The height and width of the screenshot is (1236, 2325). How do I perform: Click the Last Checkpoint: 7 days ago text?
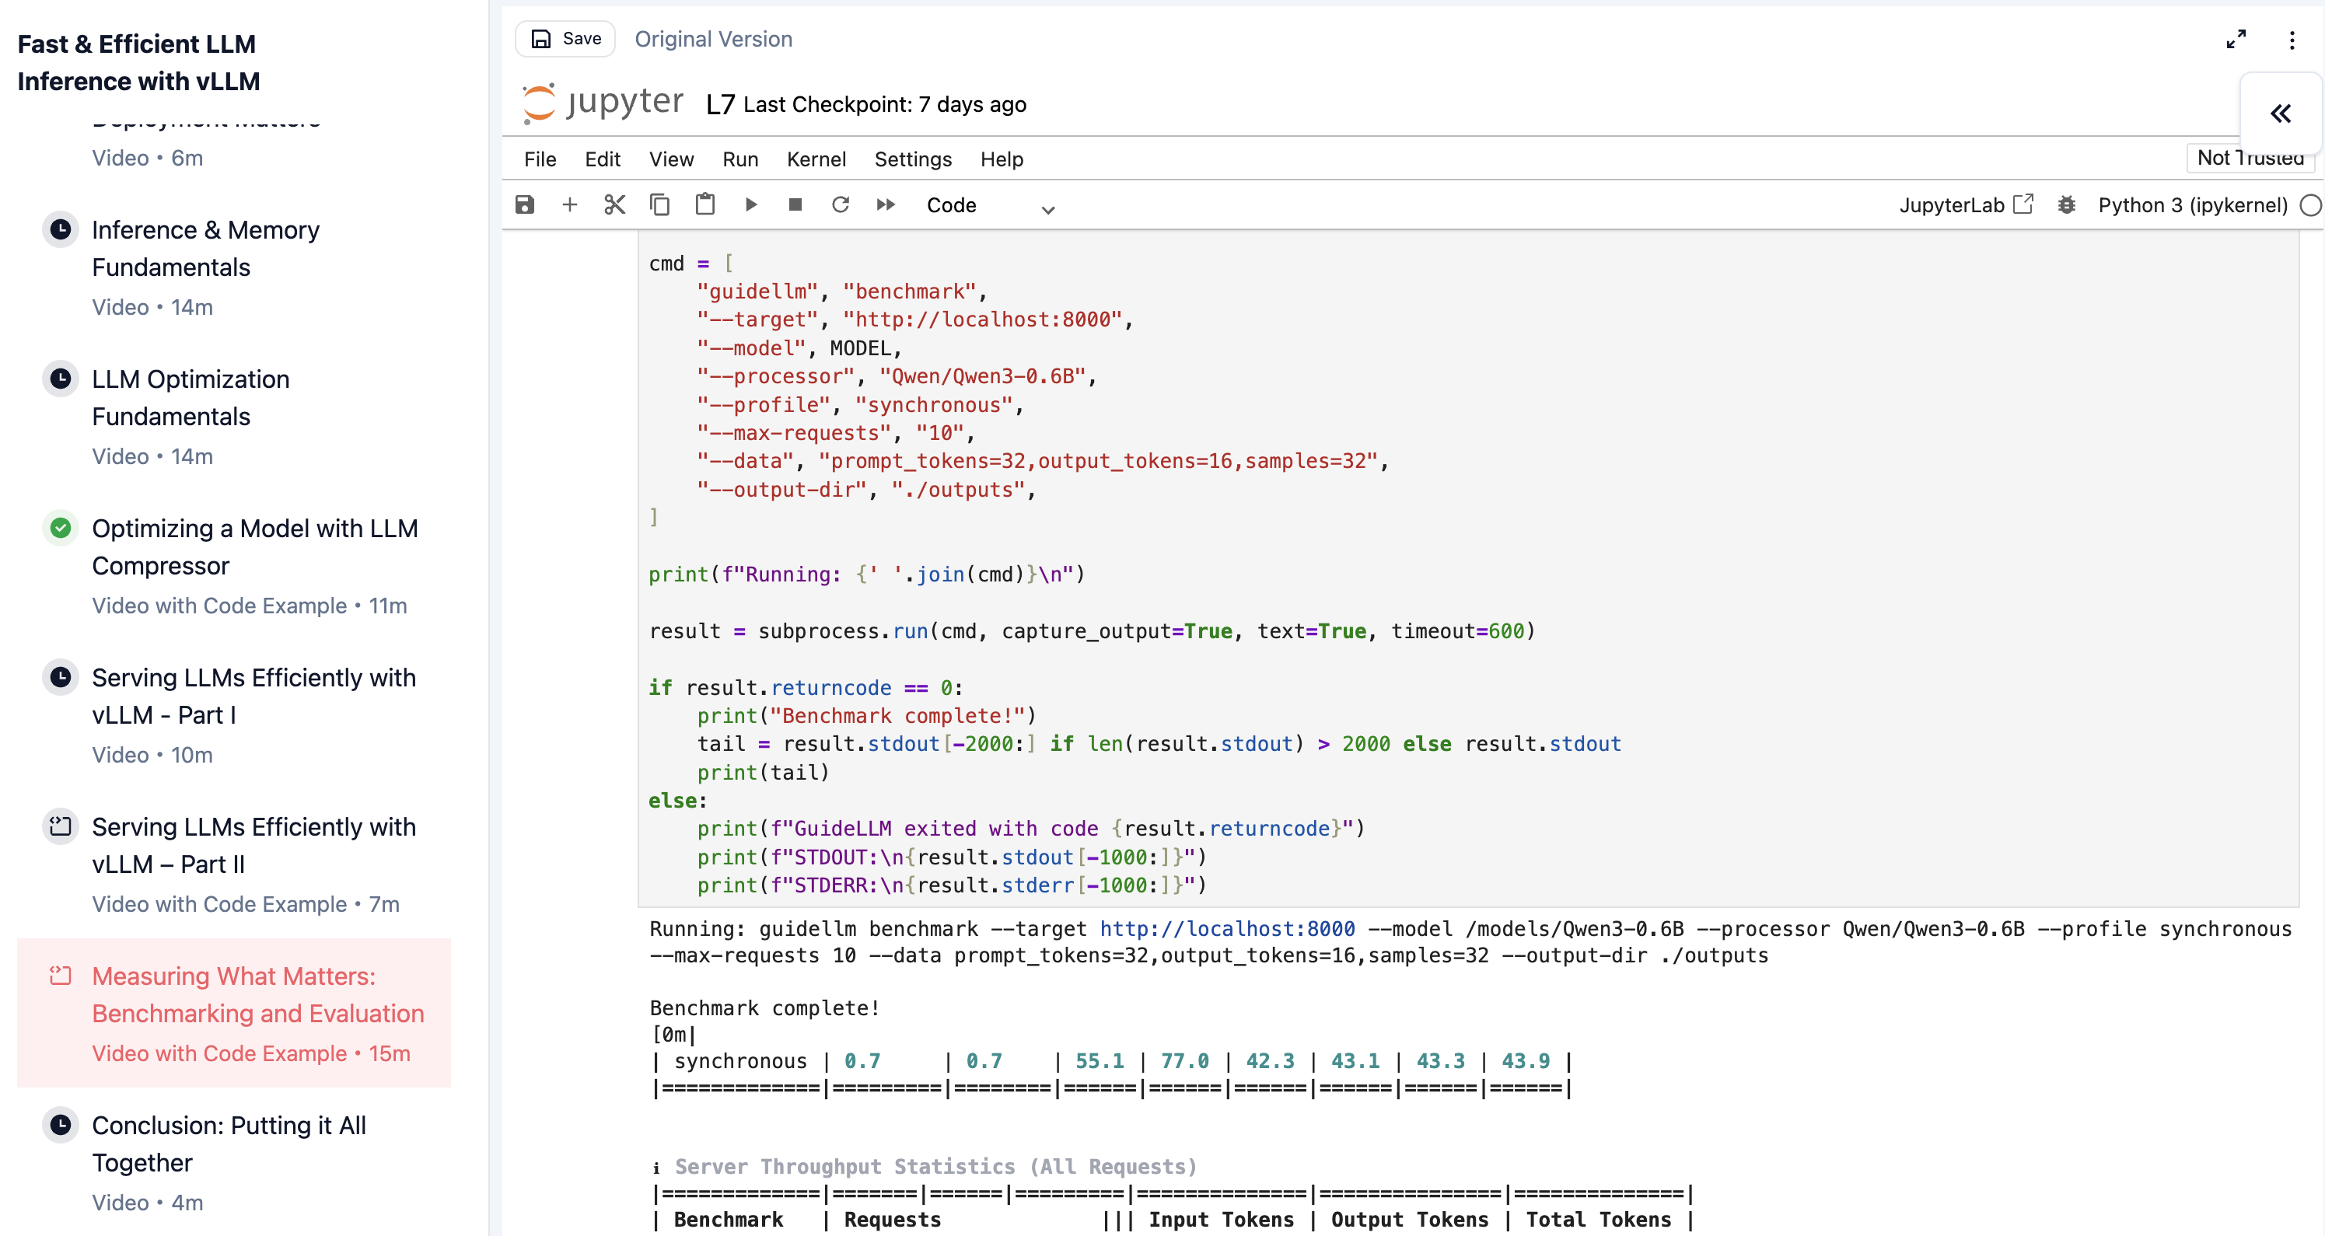(885, 105)
